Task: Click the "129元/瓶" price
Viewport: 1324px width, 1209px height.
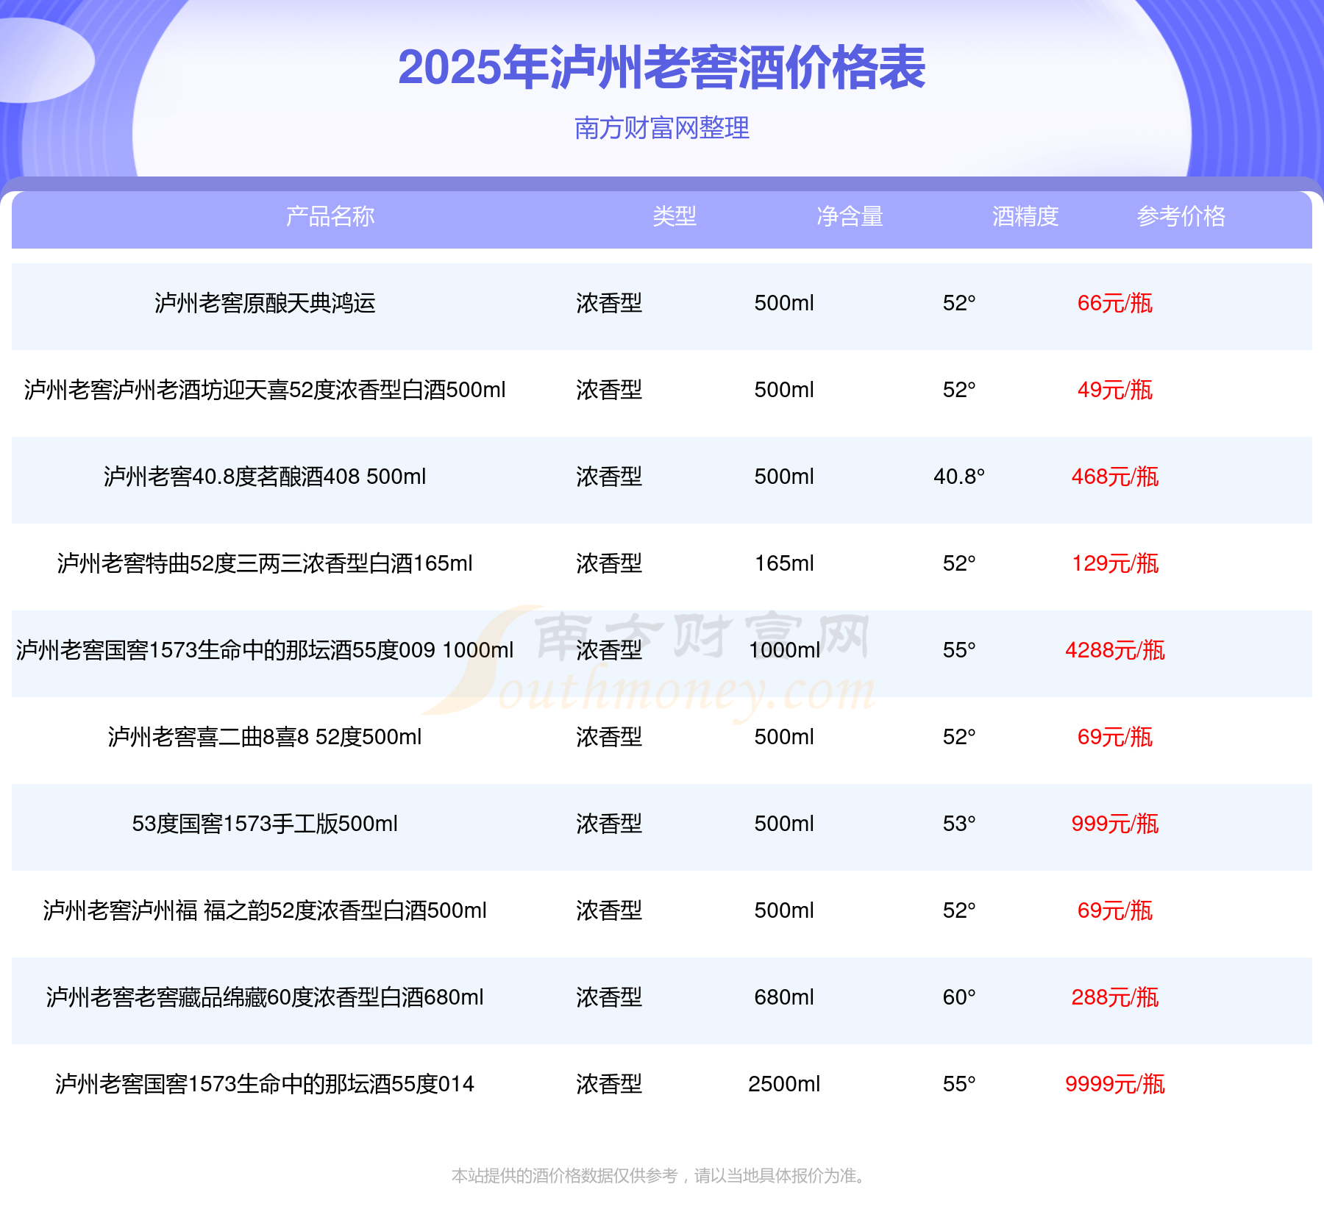Action: (1115, 563)
